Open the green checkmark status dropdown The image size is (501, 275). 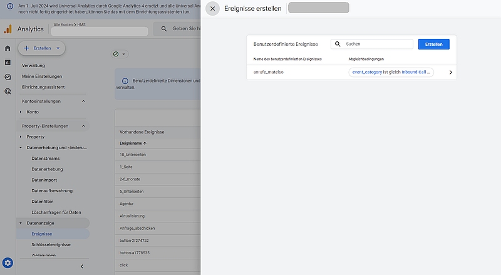coord(120,54)
